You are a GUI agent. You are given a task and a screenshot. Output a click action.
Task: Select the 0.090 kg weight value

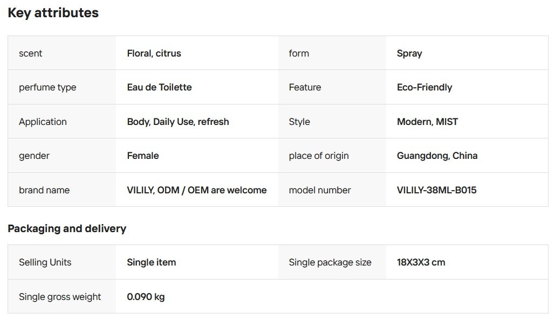pyautogui.click(x=146, y=297)
